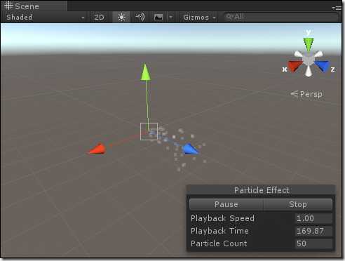This screenshot has height=261, width=345.
Task: Pause the particle effect playback
Action: coord(226,204)
